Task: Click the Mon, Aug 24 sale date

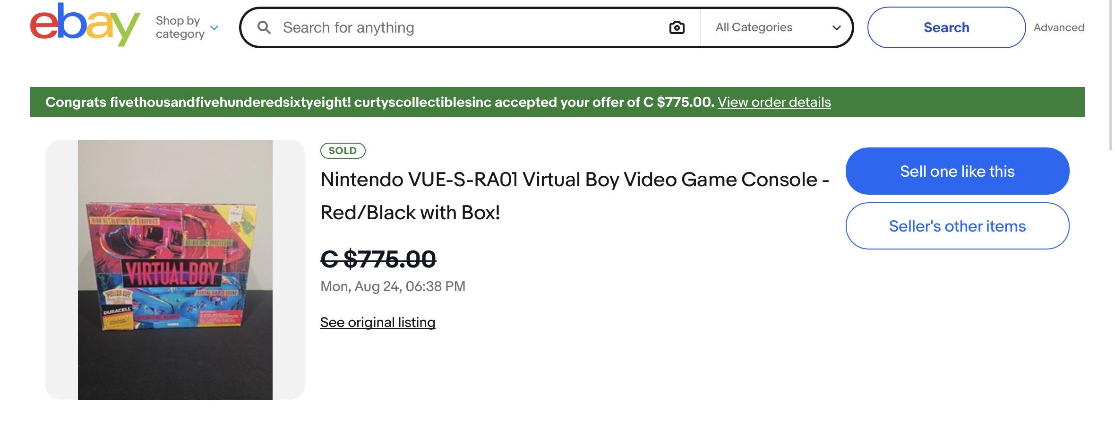Action: 393,286
